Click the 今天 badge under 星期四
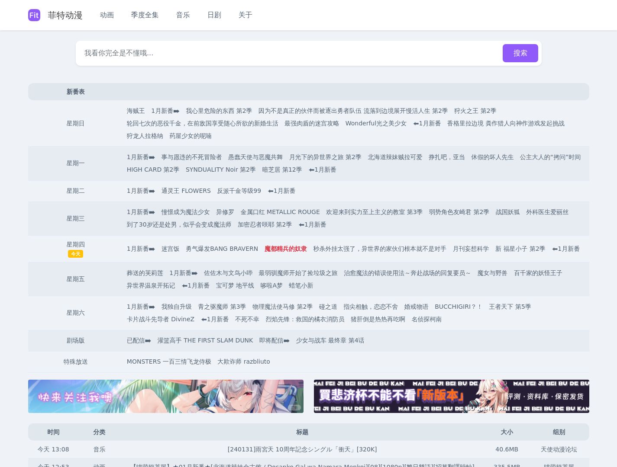The image size is (617, 467). pyautogui.click(x=75, y=254)
